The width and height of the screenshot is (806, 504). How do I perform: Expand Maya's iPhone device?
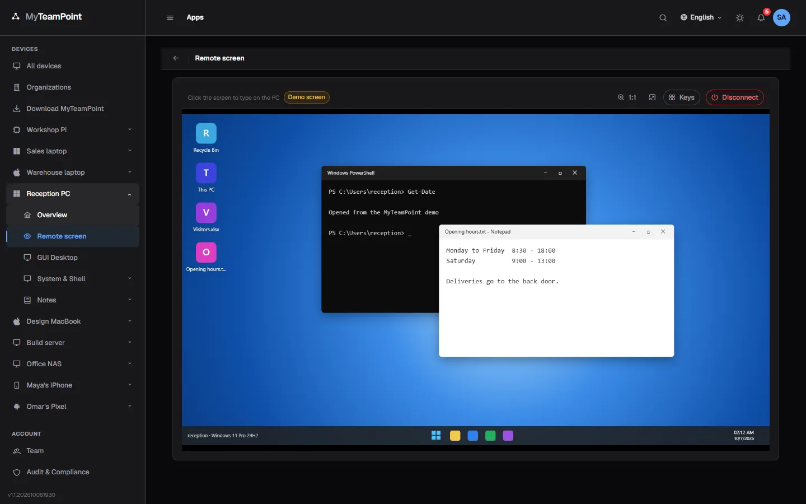[x=73, y=385]
